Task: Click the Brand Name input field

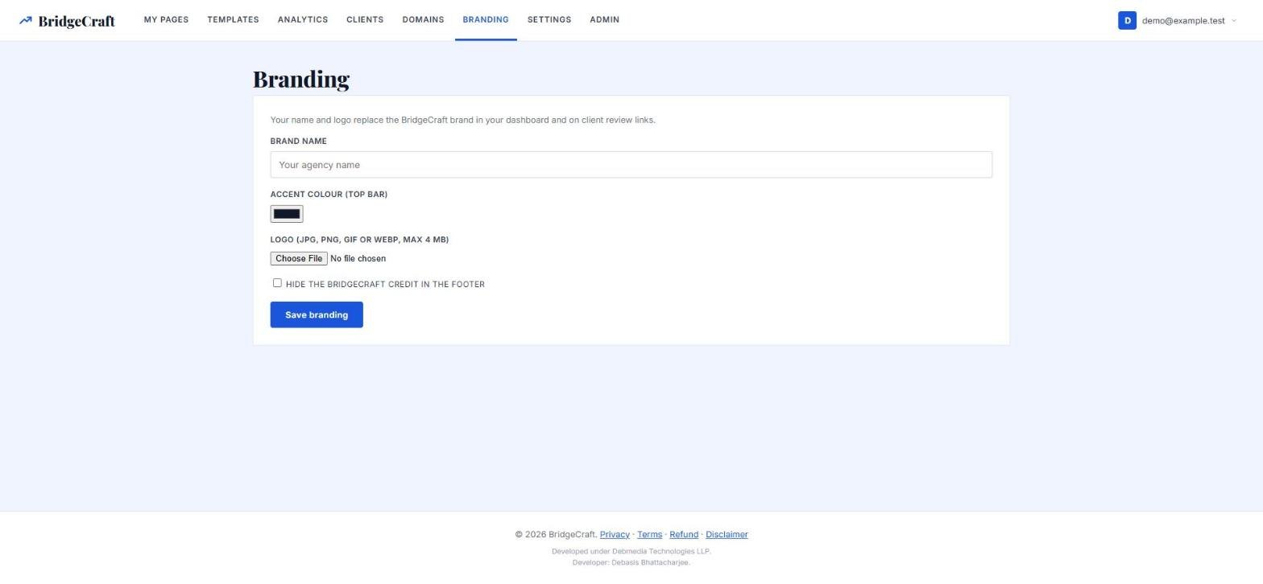Action: [x=631, y=165]
